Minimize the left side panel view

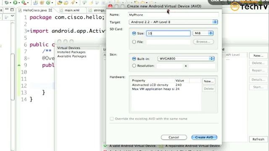tap(7, 9)
